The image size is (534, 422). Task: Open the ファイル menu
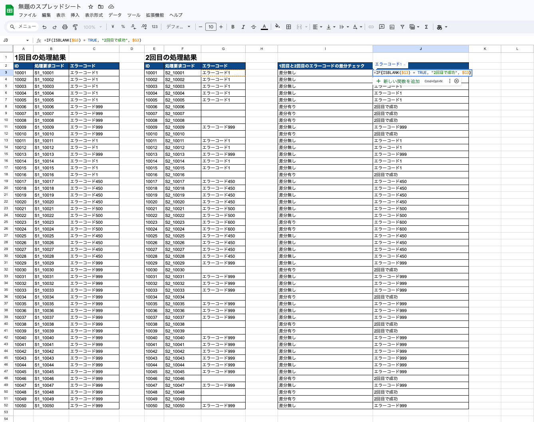28,15
